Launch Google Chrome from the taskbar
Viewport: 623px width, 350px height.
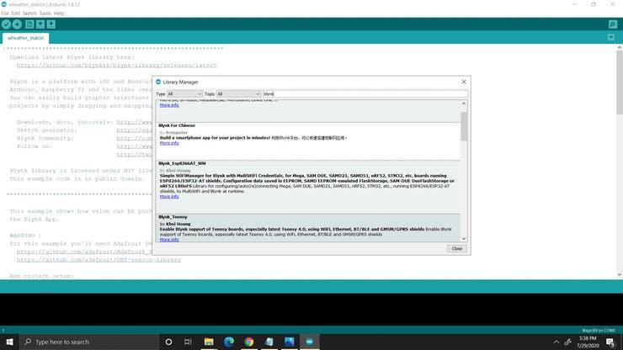click(x=249, y=342)
